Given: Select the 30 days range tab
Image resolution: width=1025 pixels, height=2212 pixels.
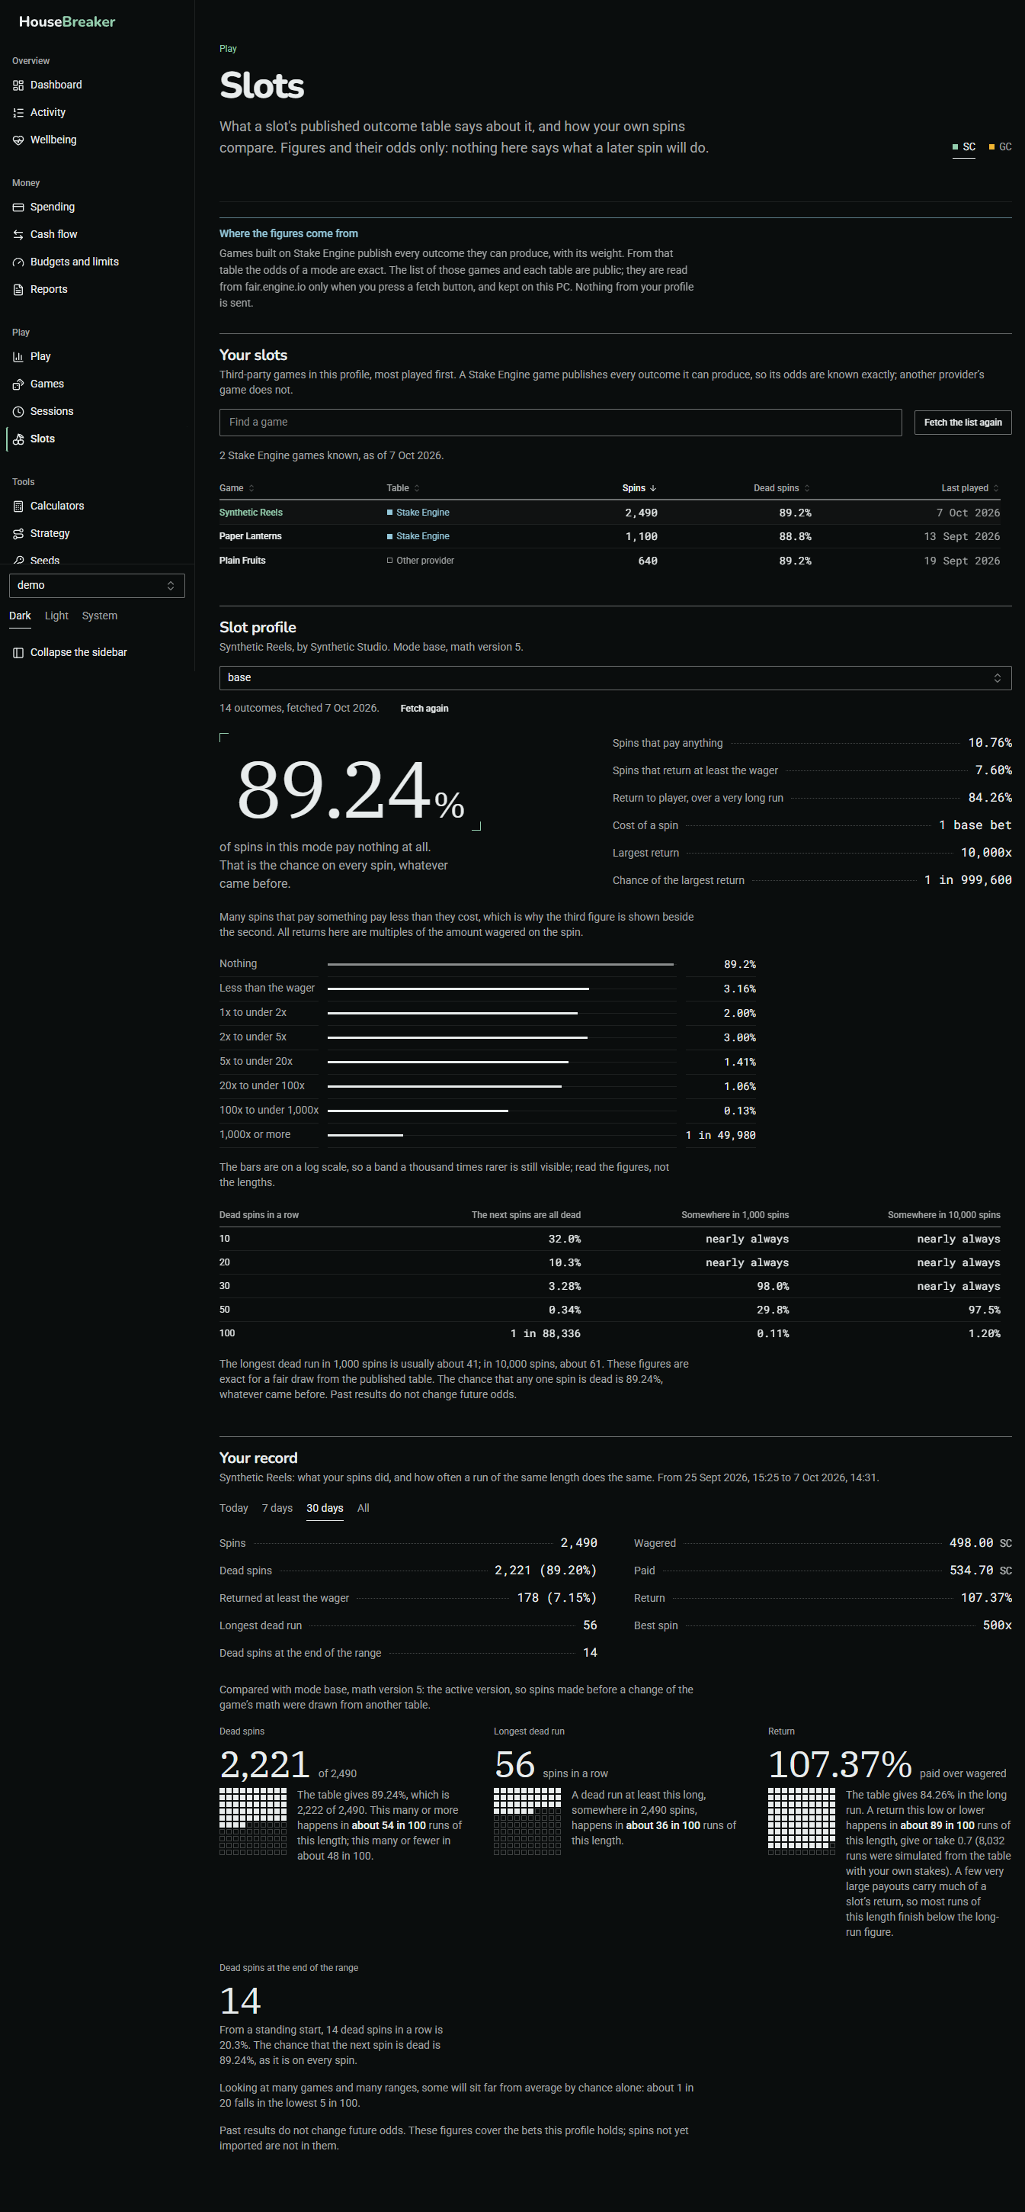Looking at the screenshot, I should 325,1508.
